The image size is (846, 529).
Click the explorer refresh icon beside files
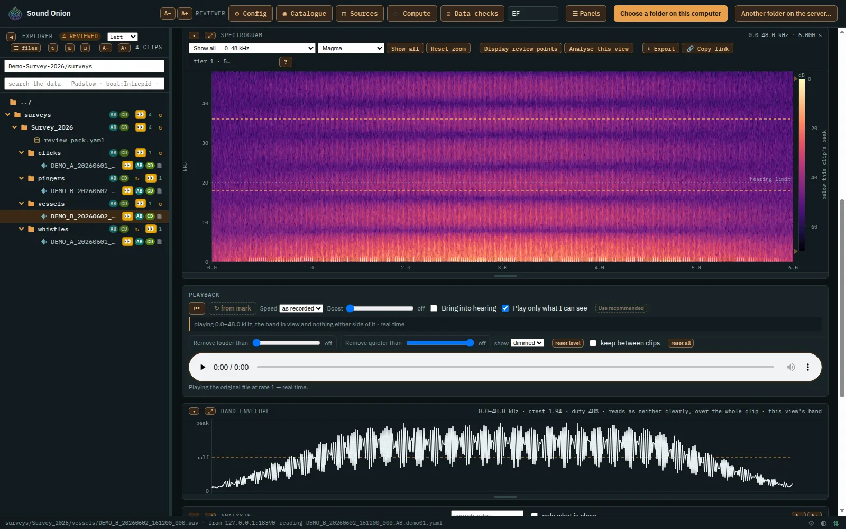(x=53, y=48)
